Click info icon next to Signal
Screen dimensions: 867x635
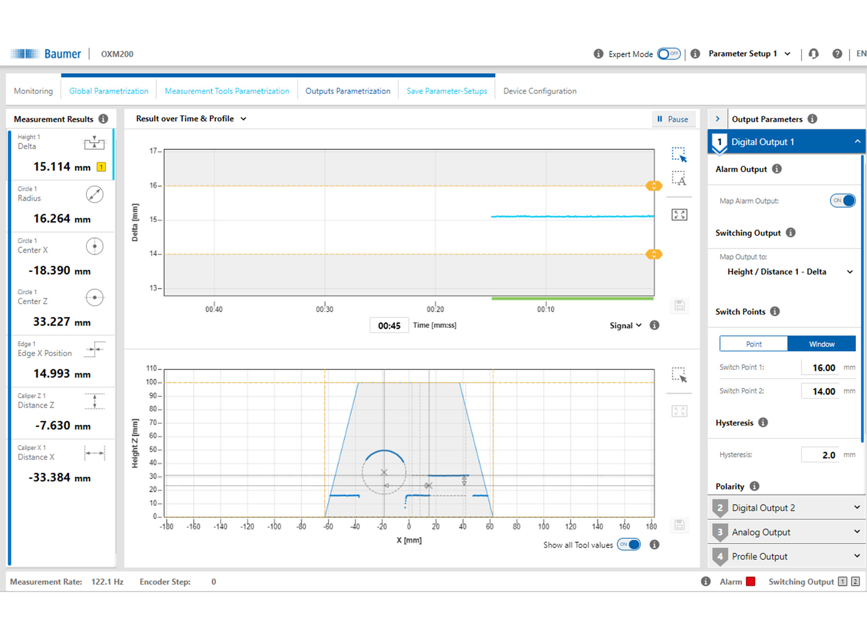pyautogui.click(x=654, y=325)
